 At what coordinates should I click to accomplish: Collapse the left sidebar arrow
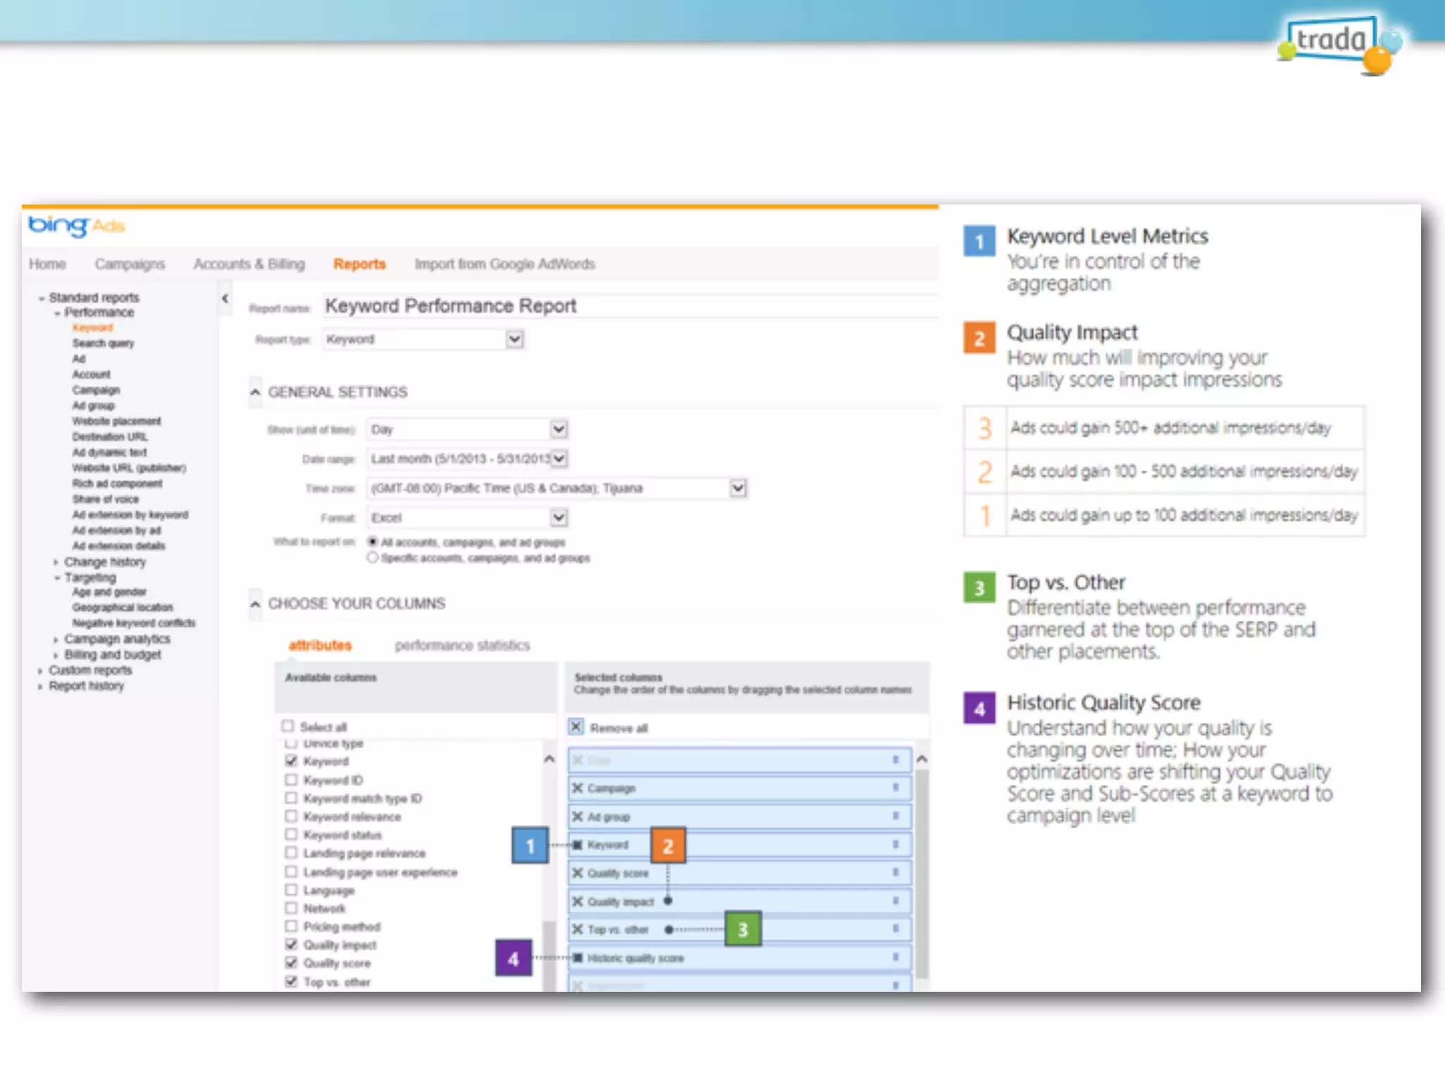click(x=225, y=299)
